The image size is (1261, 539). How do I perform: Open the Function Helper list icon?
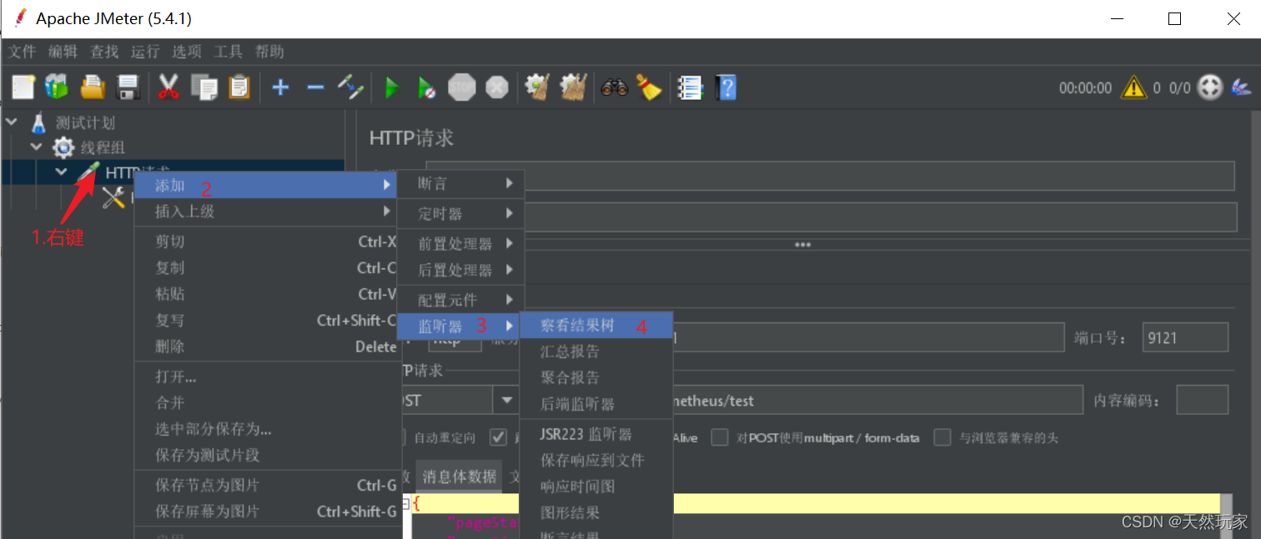[x=690, y=87]
